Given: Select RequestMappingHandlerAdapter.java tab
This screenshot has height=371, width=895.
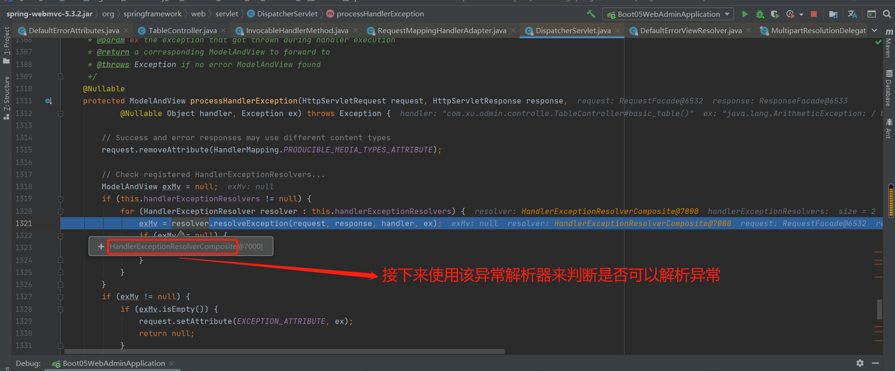Looking at the screenshot, I should click(442, 31).
